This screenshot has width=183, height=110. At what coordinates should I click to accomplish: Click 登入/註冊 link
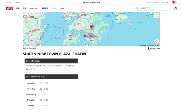pos(165,2)
